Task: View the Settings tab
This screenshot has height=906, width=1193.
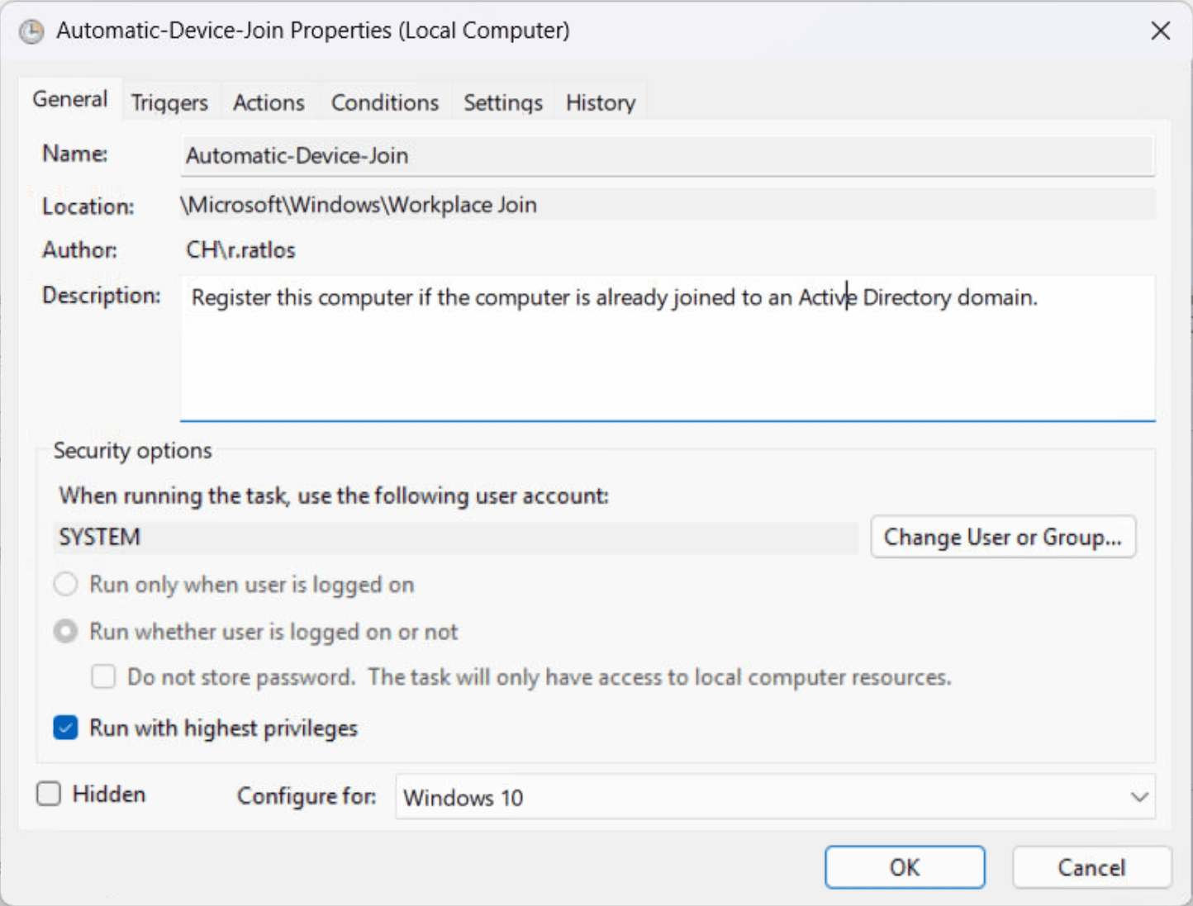Action: coord(502,102)
